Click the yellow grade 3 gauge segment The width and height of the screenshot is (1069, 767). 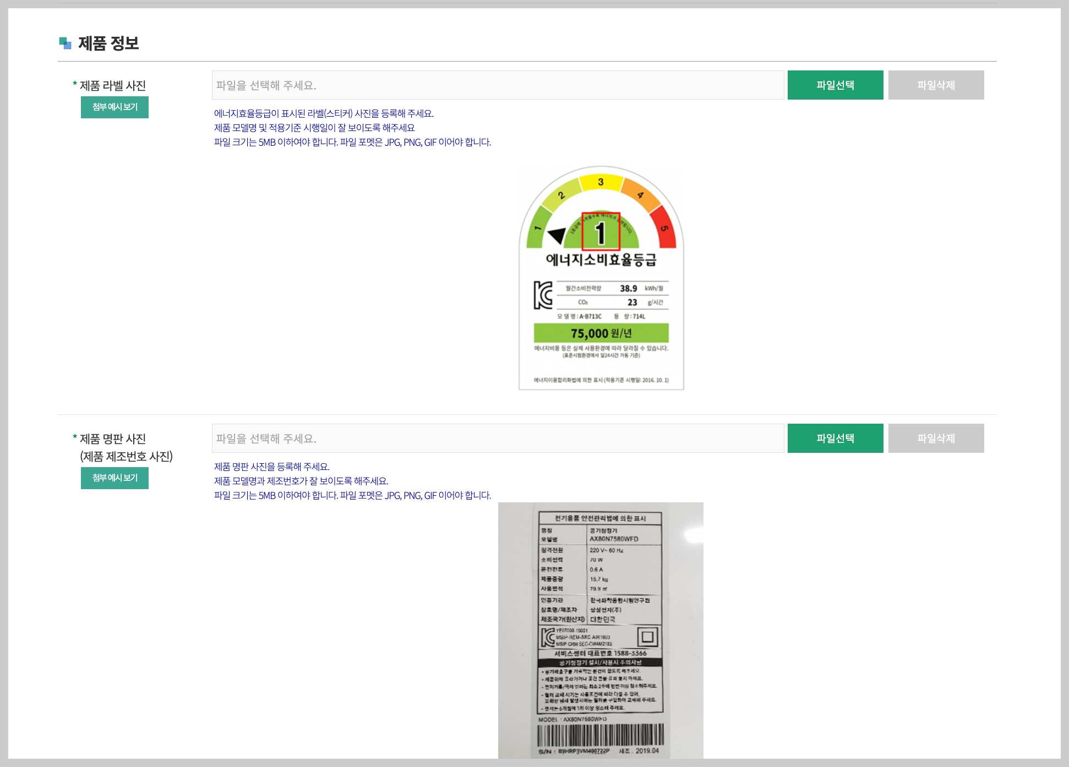(601, 182)
